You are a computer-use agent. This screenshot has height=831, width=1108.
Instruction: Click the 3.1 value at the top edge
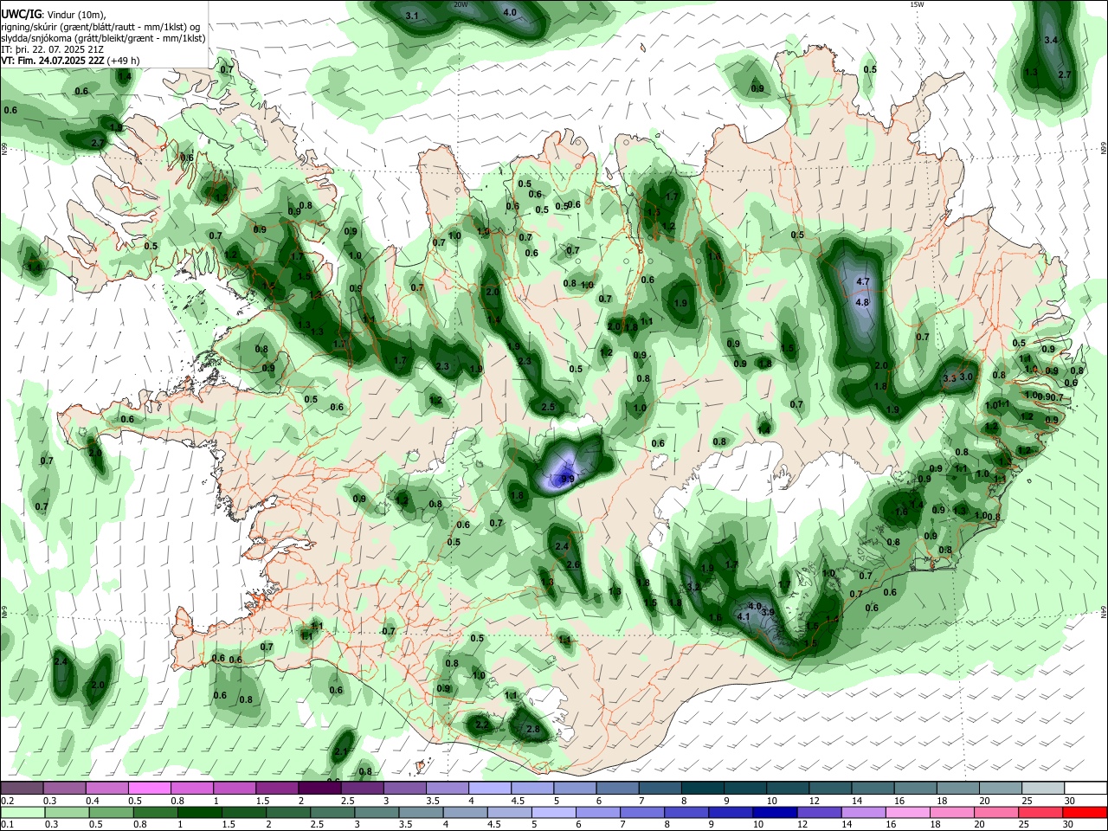[x=412, y=16]
